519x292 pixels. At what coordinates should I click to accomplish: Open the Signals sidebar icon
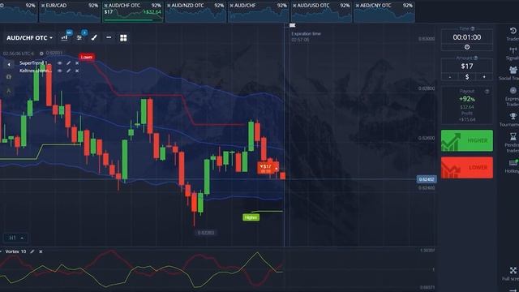click(x=513, y=50)
